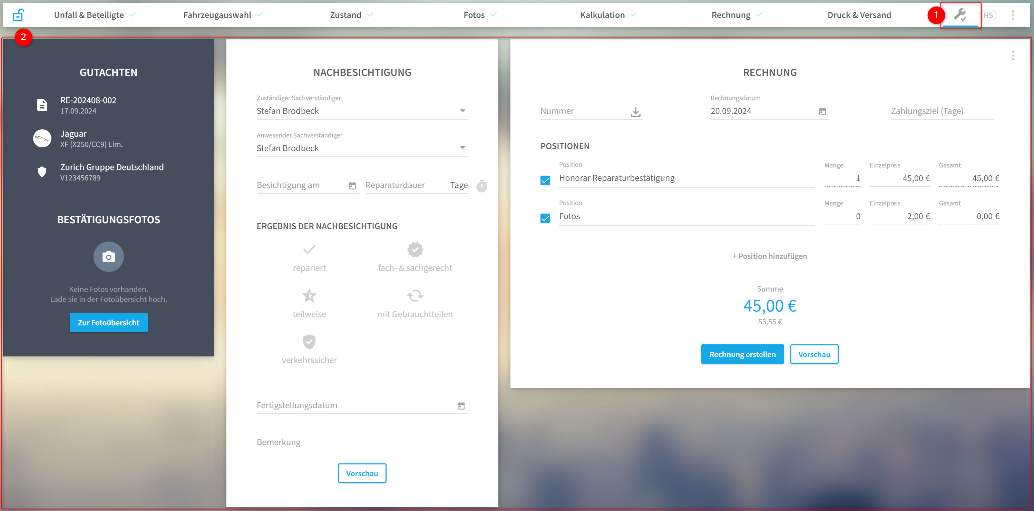The image size is (1034, 511).
Task: Click the Summe amount 45,00 €
Action: (x=770, y=306)
